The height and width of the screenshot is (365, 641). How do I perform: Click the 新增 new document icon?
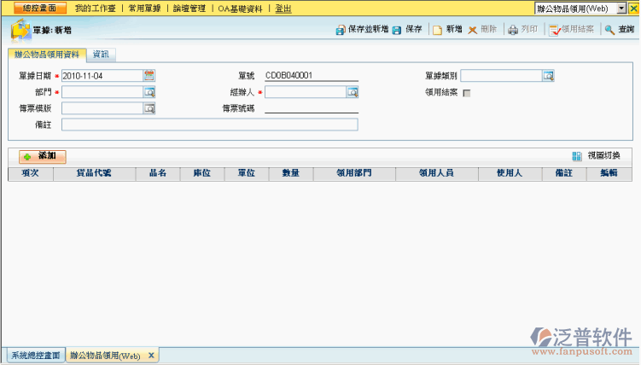[x=437, y=30]
